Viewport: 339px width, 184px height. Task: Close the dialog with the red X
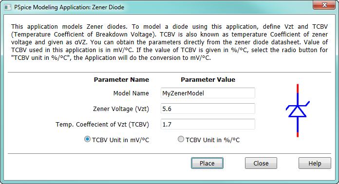[x=324, y=5]
